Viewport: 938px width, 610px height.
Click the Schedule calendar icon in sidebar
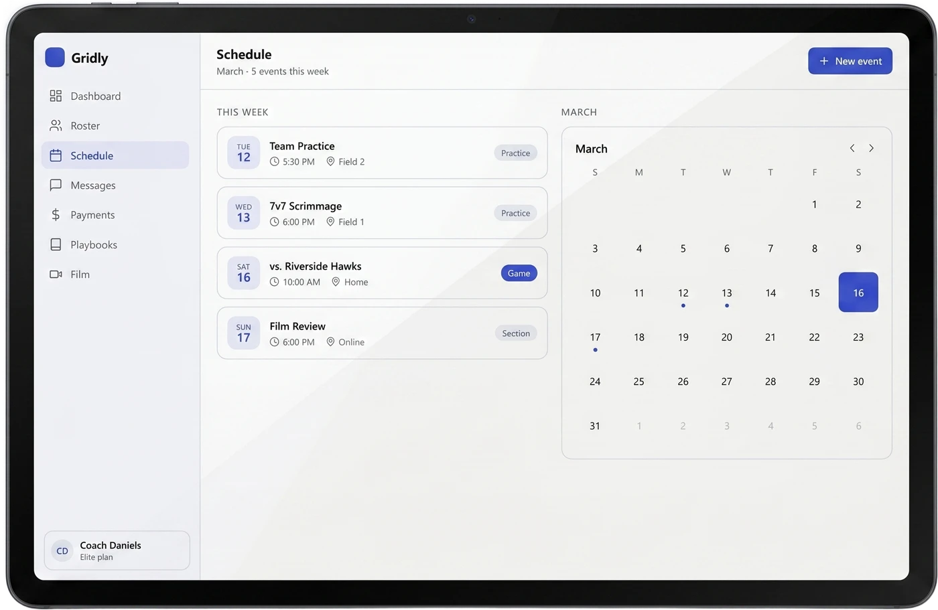pos(56,155)
